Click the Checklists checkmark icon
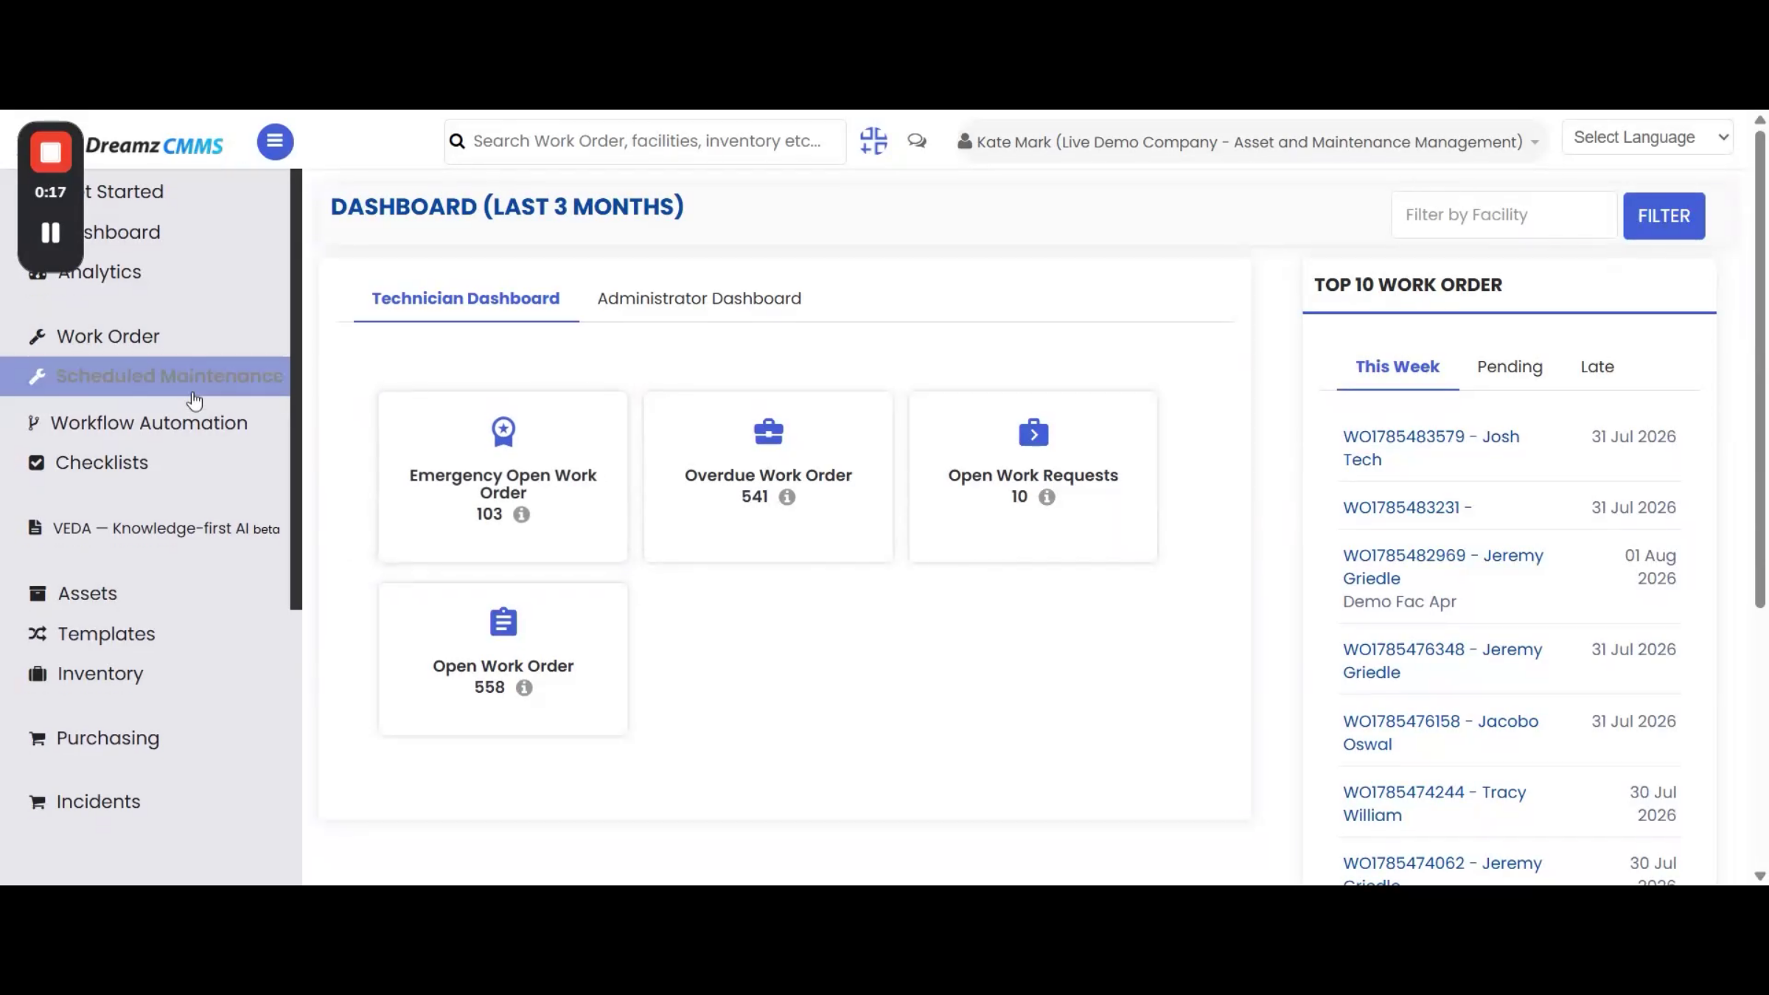1769x995 pixels. click(x=36, y=463)
